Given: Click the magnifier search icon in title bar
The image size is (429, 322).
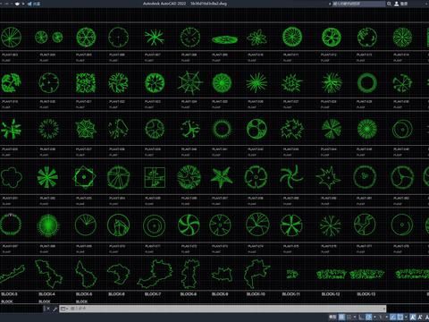Looking at the screenshot, I should (x=389, y=4).
